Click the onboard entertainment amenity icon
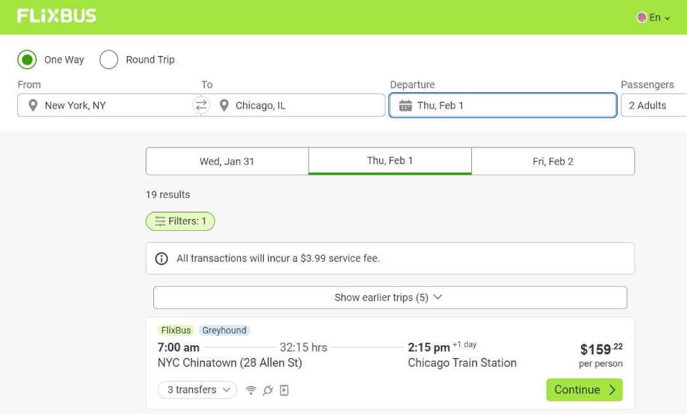The height and width of the screenshot is (414, 687). (284, 390)
